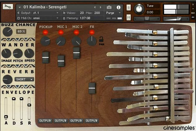Click the Tune knob

(x=139, y=9)
